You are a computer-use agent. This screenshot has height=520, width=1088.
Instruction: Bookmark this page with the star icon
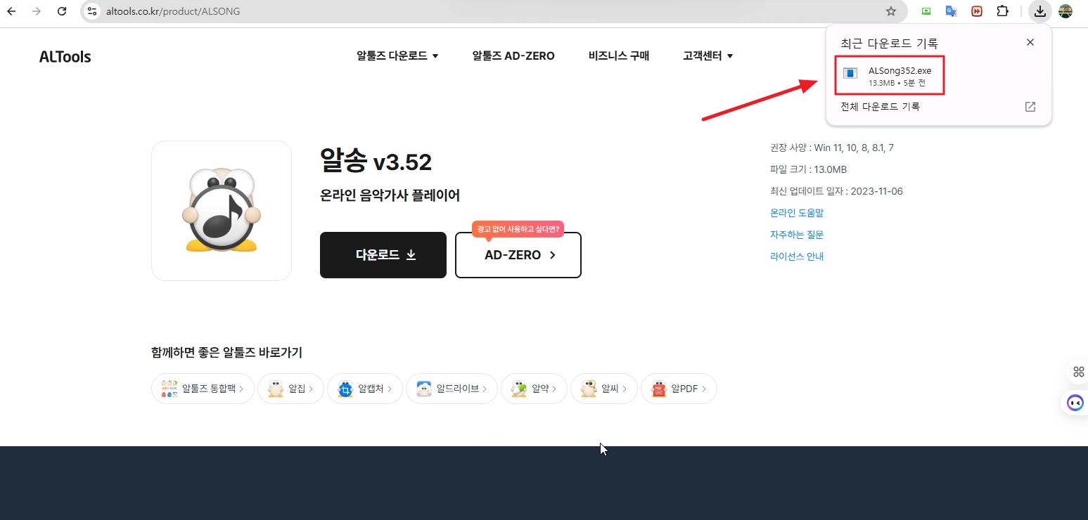point(891,11)
